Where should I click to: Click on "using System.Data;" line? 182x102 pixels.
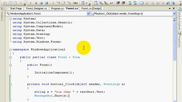coord(29,30)
